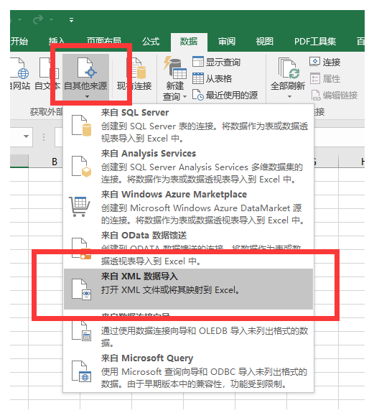374x418 pixels.
Task: Click the From Text (自文本) file icon
Action: coord(49,68)
